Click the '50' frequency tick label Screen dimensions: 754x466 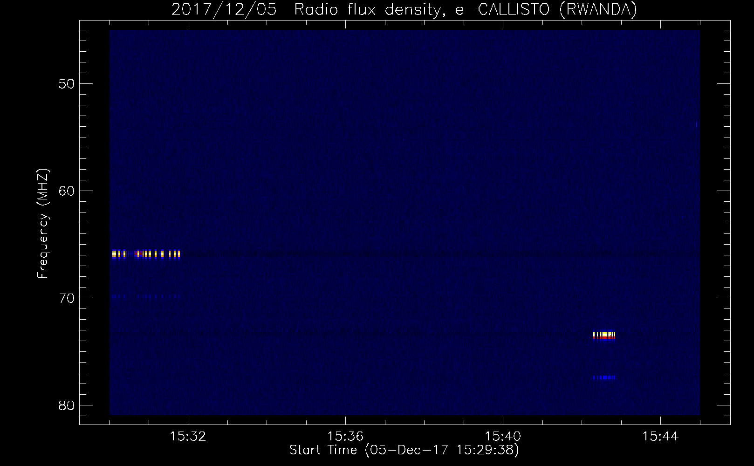point(67,84)
